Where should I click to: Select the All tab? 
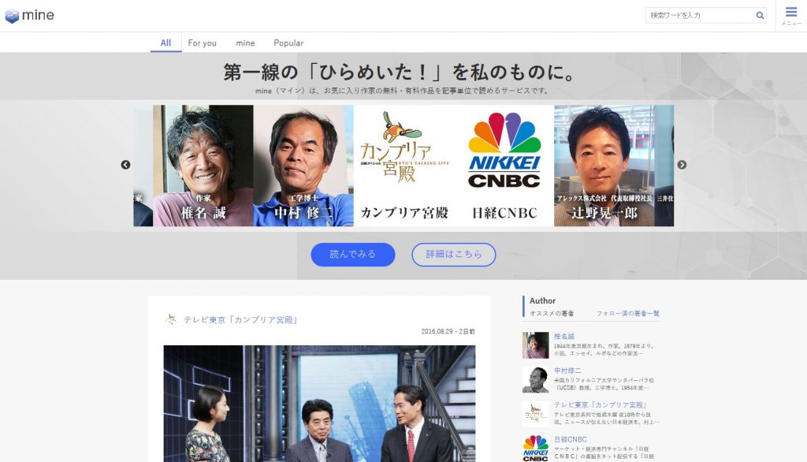tap(165, 43)
